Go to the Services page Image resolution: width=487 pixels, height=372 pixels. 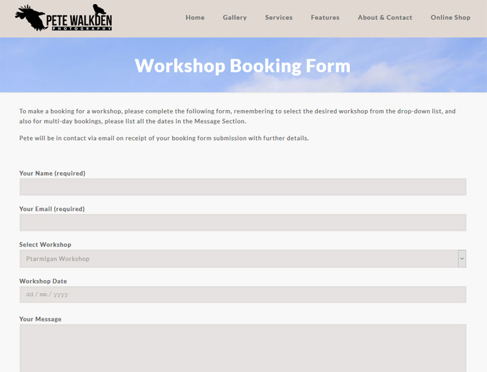pos(278,17)
